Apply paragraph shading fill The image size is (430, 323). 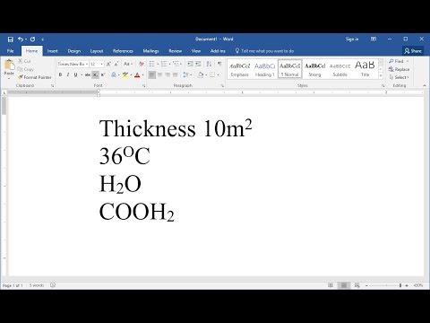[201, 74]
